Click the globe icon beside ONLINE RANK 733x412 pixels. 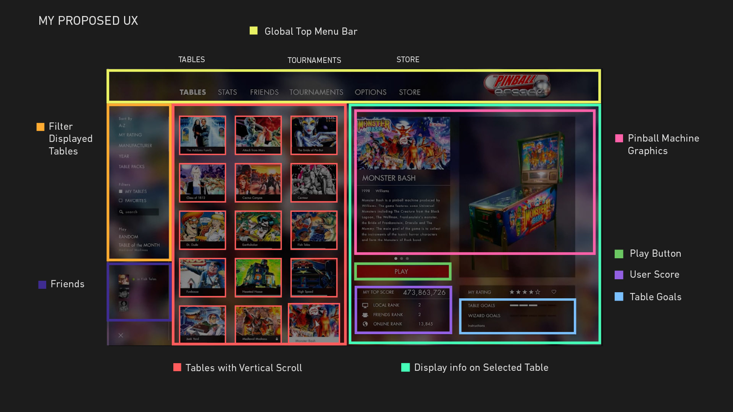point(365,324)
